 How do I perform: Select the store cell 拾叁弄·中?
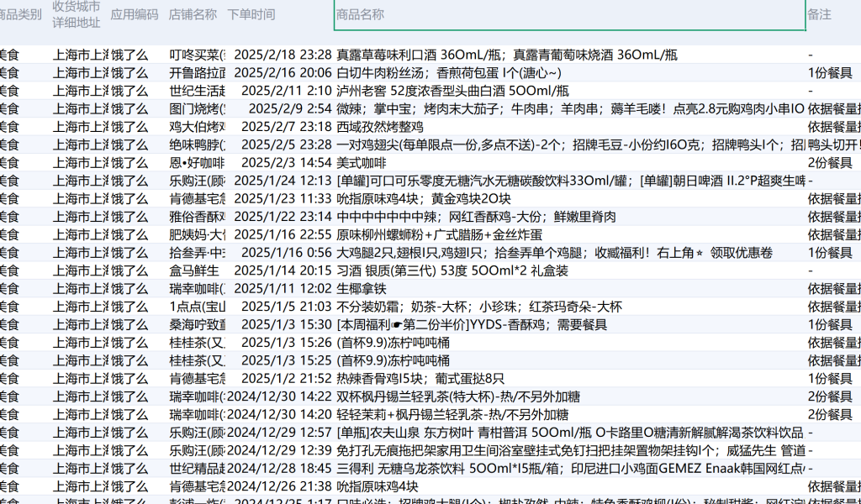click(197, 253)
